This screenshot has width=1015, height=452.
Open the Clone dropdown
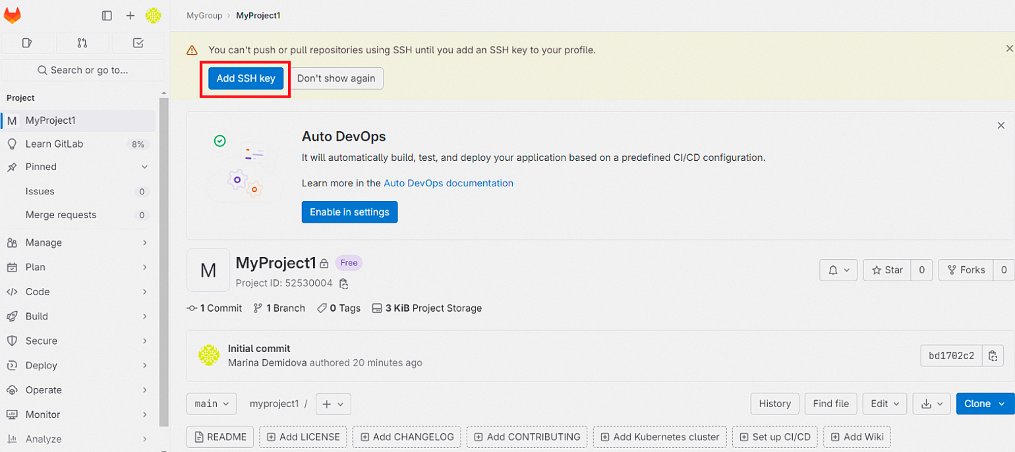[x=985, y=404]
